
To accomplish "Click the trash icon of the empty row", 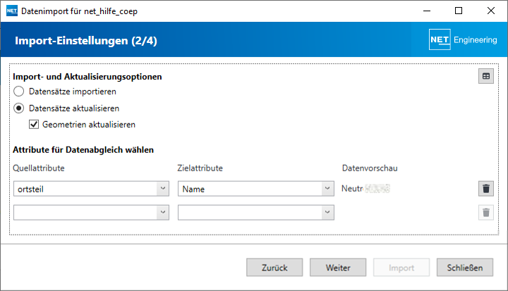I will pos(486,213).
